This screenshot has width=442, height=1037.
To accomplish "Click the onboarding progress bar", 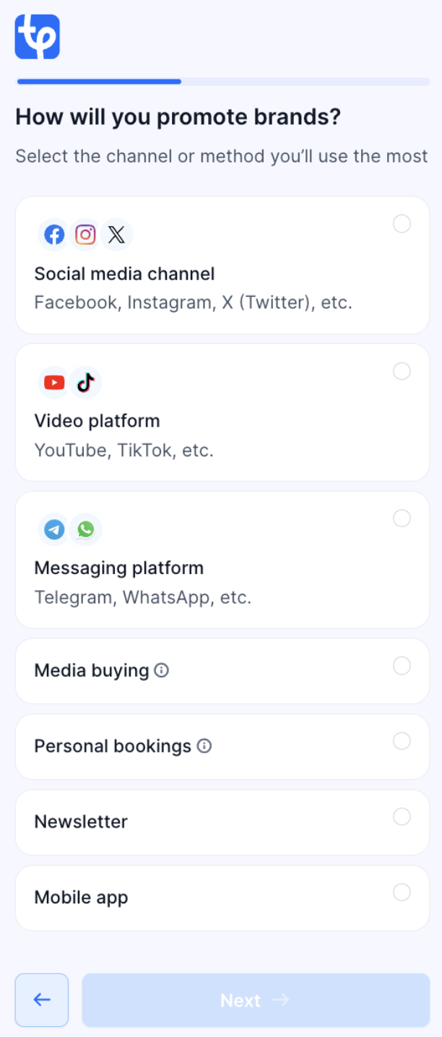I will (222, 82).
